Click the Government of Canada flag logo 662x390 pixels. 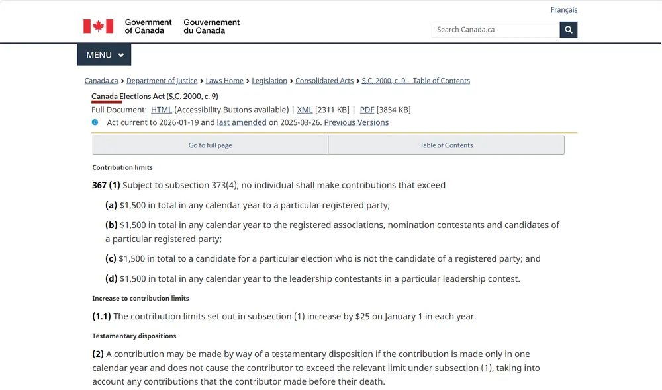pyautogui.click(x=98, y=26)
